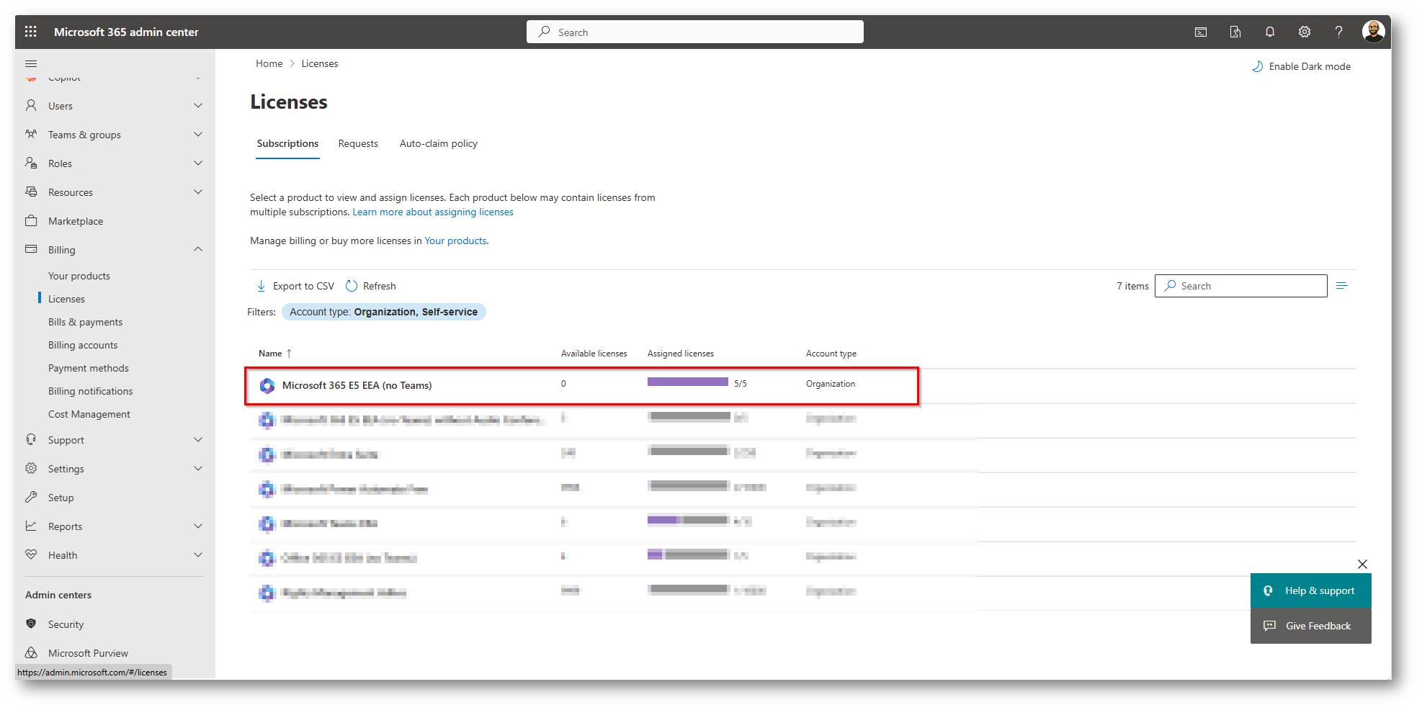Viewport: 1422px width, 710px height.
Task: Close the Help & support floating panel
Action: 1362,565
